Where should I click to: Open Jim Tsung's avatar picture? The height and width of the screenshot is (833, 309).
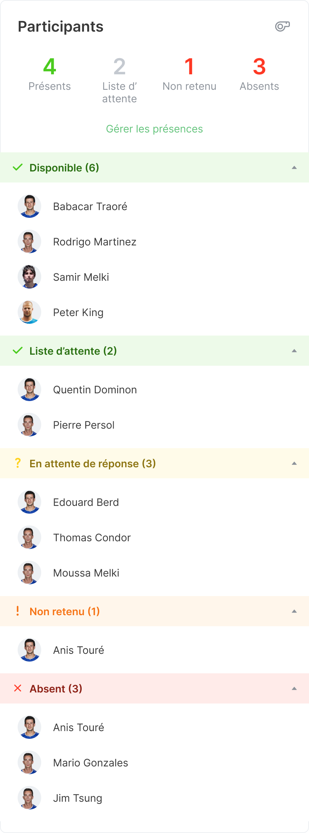click(x=29, y=798)
